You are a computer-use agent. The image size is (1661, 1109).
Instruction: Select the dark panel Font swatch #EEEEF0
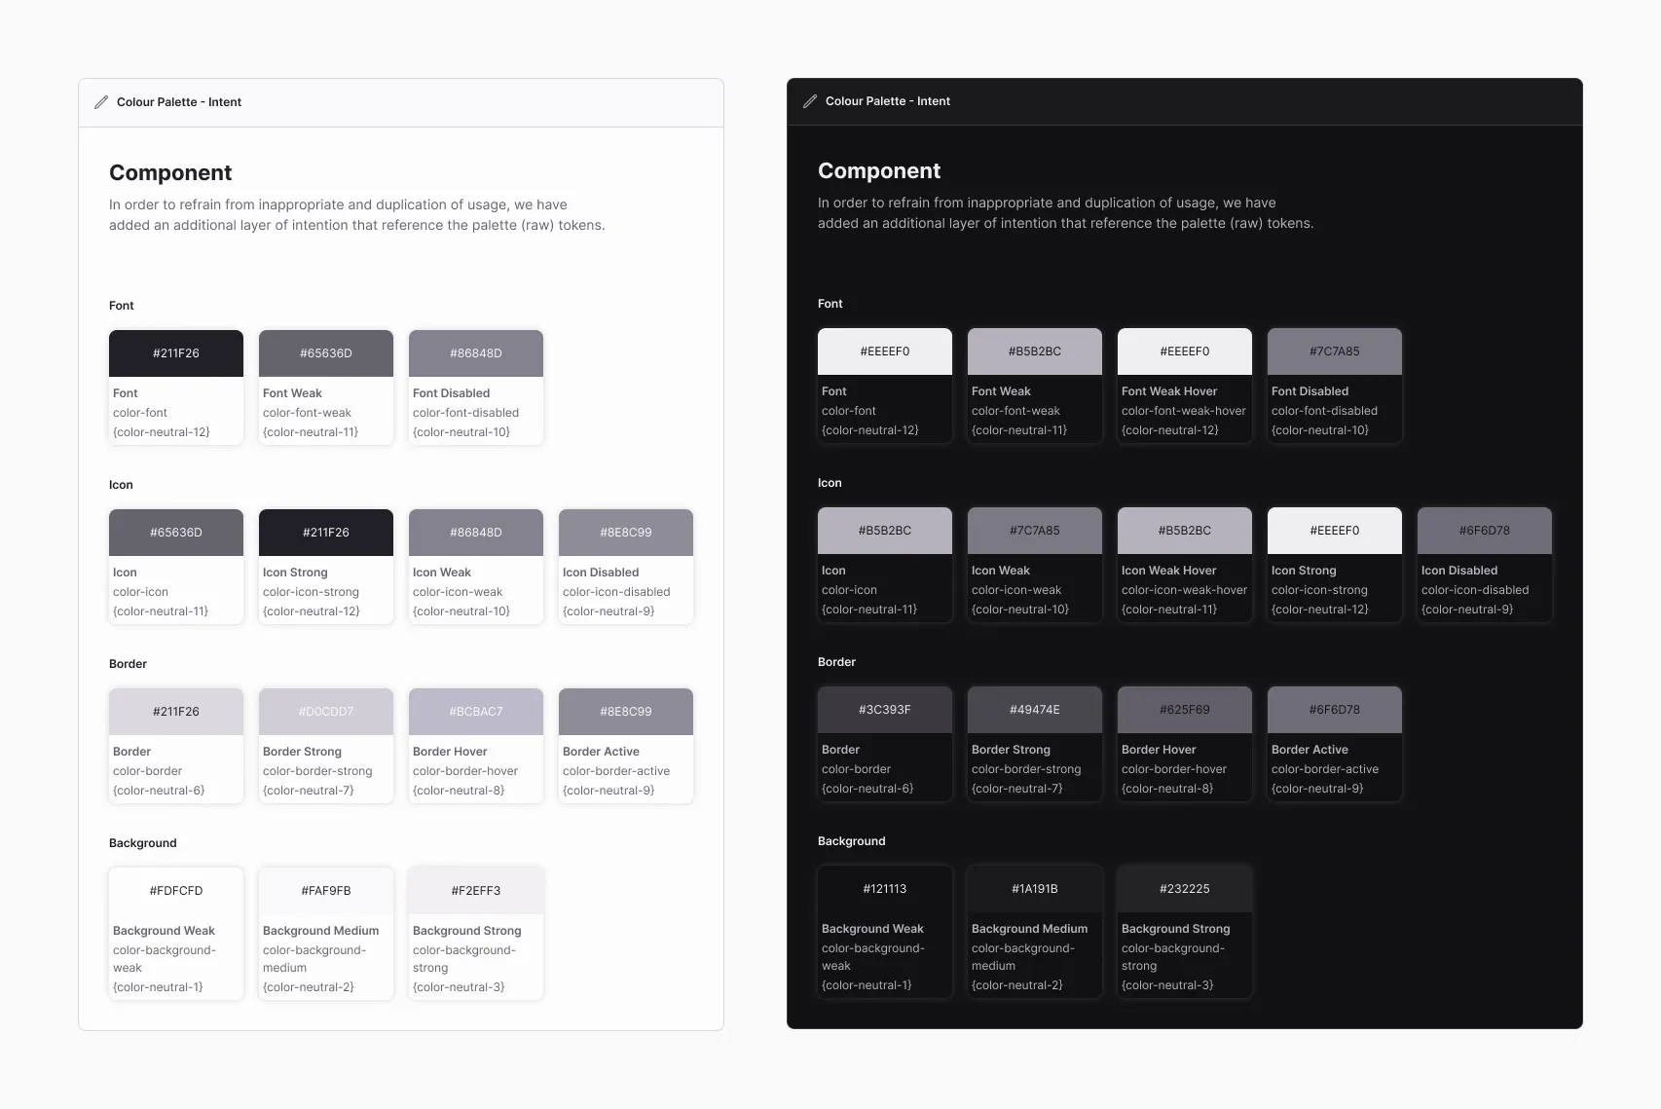pos(885,351)
